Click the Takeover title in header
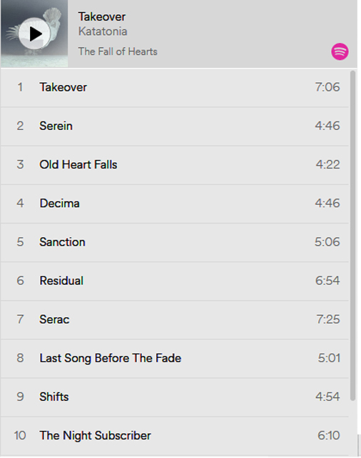The width and height of the screenshot is (361, 458). tap(102, 16)
